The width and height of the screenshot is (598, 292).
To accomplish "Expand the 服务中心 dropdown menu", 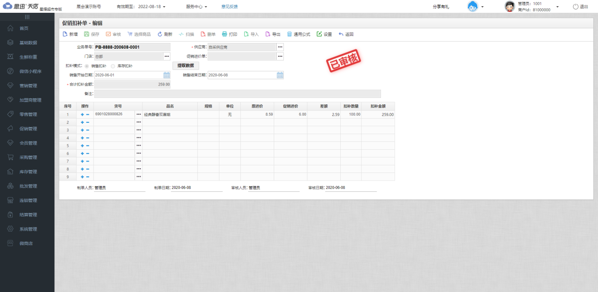I will pos(206,7).
